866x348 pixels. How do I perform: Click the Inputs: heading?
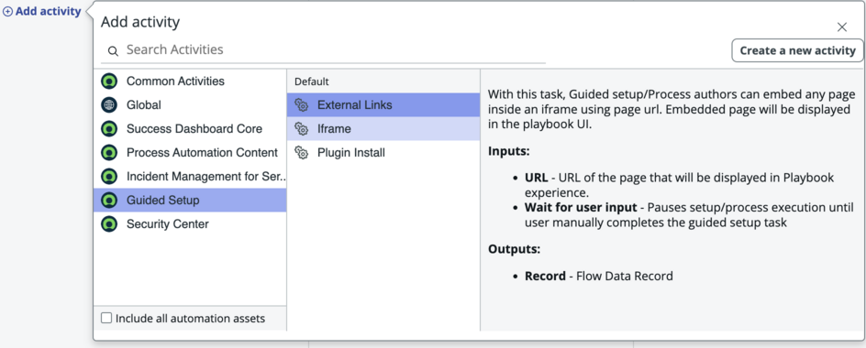[508, 151]
